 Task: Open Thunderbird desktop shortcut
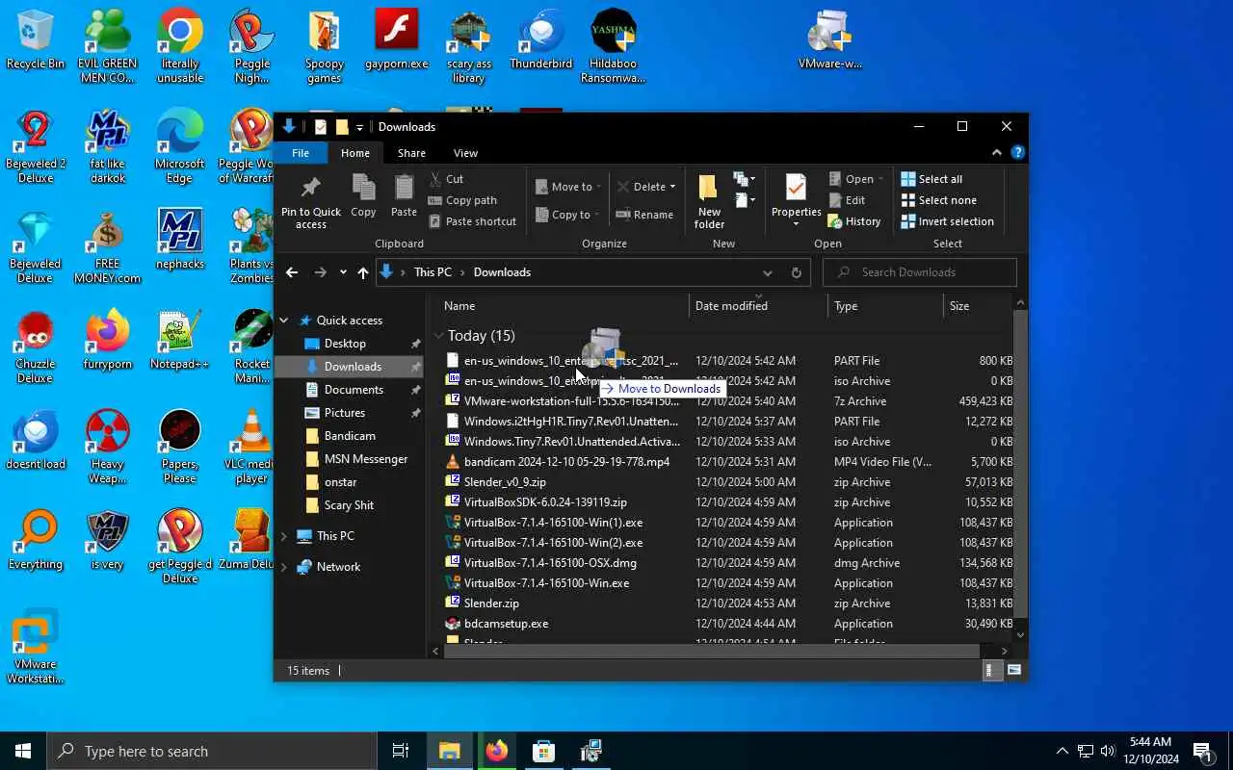(x=541, y=40)
